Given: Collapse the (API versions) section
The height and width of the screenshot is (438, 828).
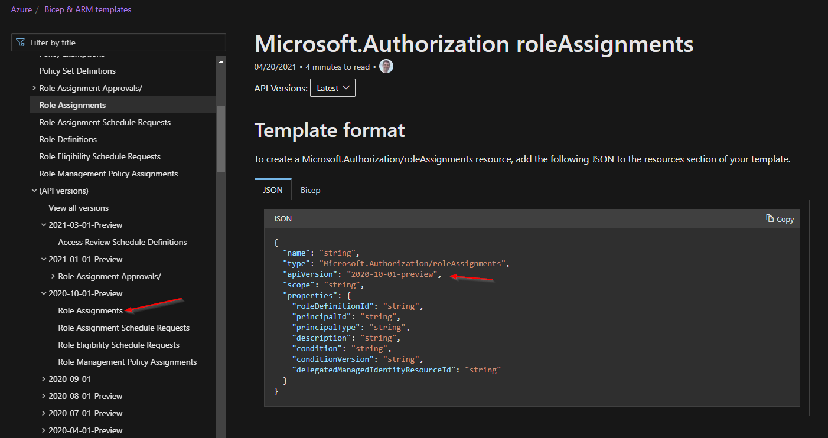Looking at the screenshot, I should (x=34, y=190).
